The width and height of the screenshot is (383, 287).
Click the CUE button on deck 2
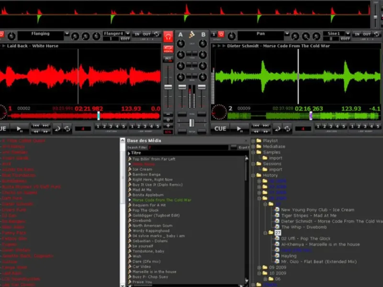point(220,129)
